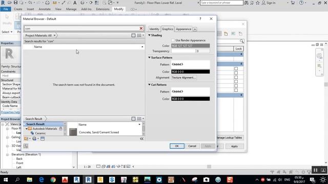Viewport: 328px width, 184px height.
Task: Collapse the Cut Pattern section
Action: (149, 85)
